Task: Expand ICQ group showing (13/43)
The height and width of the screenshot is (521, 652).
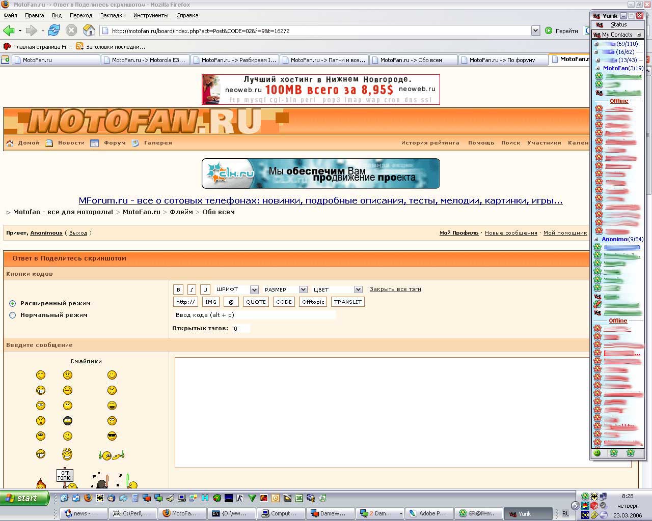Action: click(596, 60)
